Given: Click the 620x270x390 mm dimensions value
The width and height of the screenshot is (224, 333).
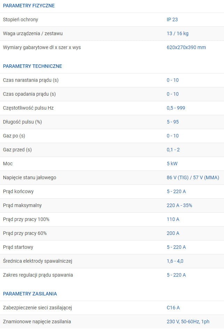Looking at the screenshot, I should coord(186,47).
